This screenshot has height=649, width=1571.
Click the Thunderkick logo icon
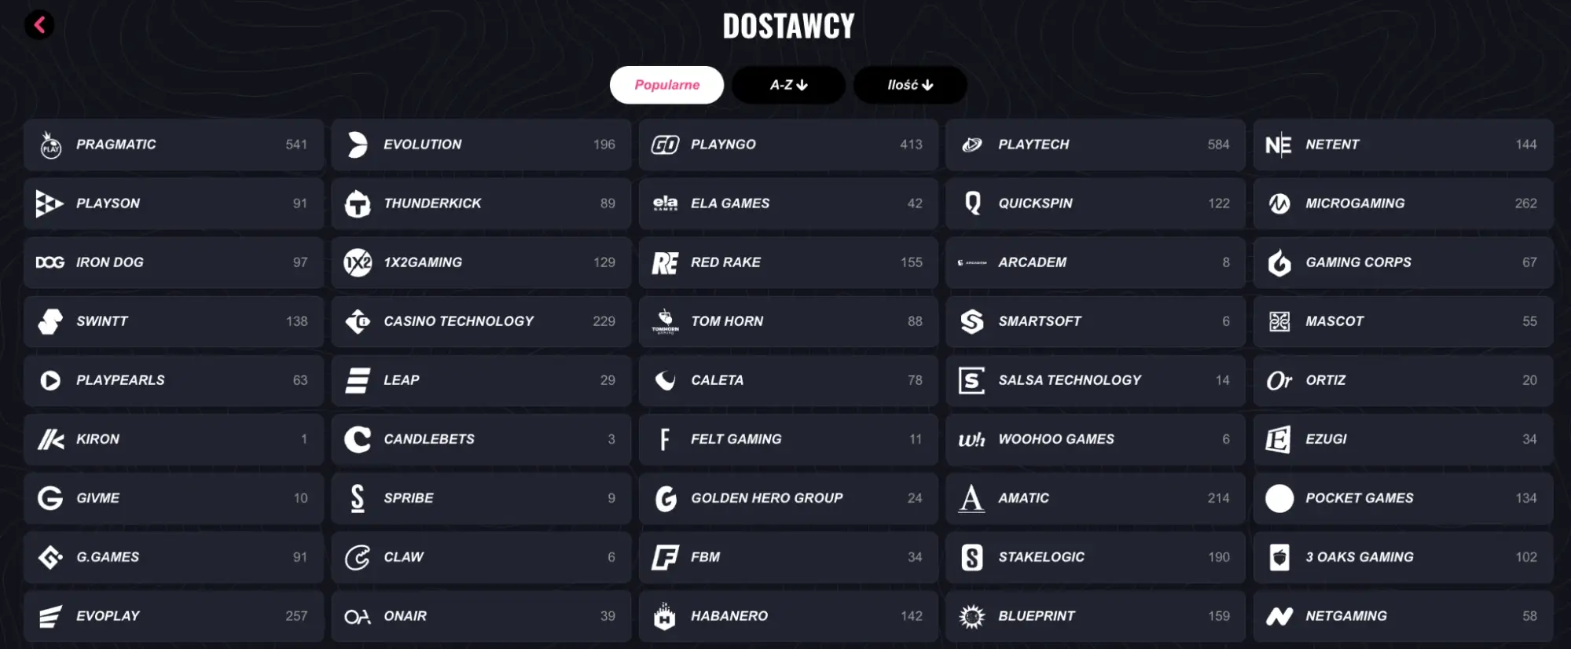click(x=358, y=204)
